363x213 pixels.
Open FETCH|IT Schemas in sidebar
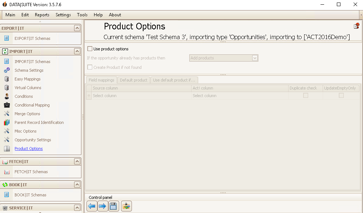click(x=31, y=171)
